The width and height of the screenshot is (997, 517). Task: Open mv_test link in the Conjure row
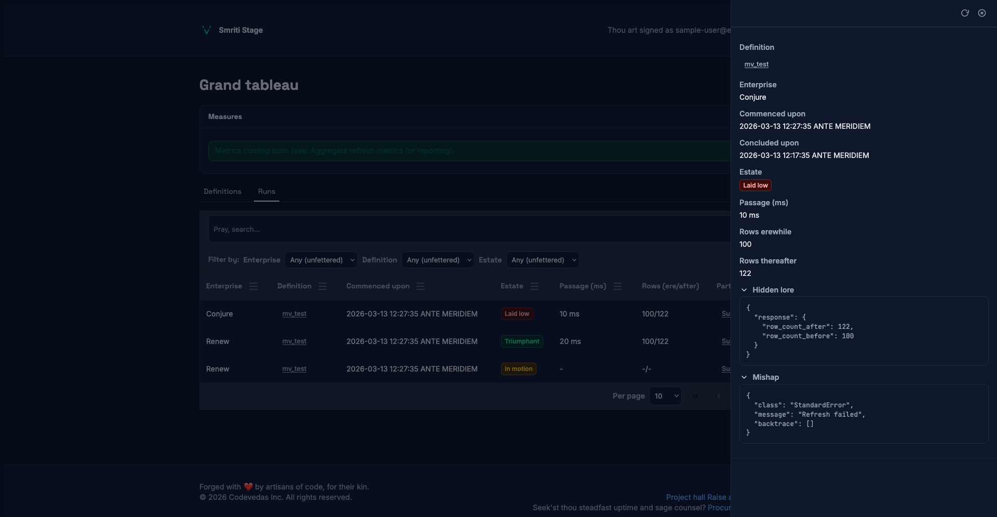point(294,314)
